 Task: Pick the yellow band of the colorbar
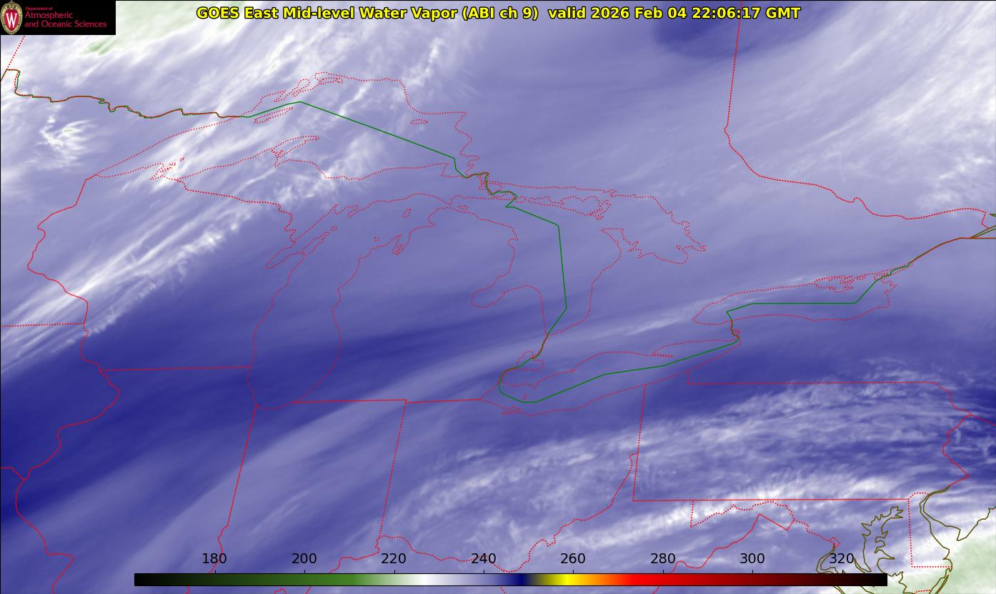[564, 580]
